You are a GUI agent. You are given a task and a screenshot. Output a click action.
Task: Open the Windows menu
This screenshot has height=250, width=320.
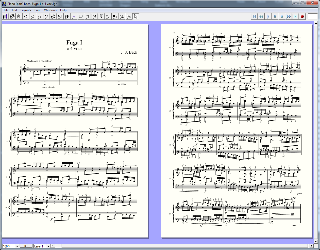[50, 10]
